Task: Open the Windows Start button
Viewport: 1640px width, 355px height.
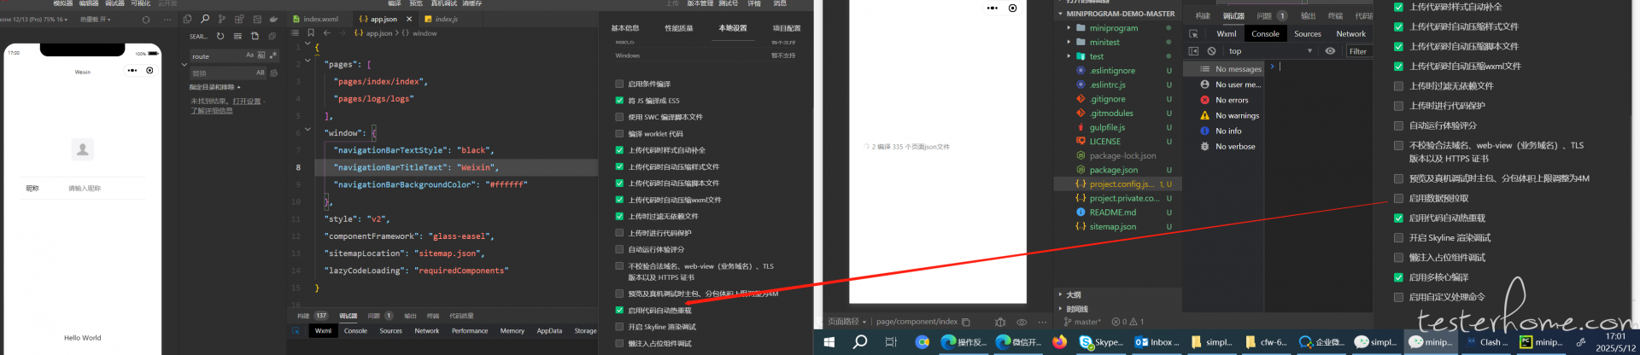Action: (829, 342)
